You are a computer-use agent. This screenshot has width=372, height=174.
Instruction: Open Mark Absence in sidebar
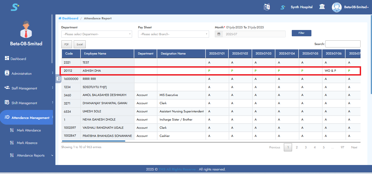click(27, 143)
